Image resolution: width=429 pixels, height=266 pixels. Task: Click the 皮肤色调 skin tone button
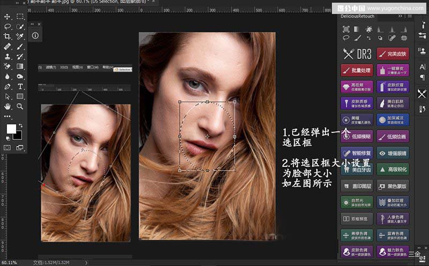(x=357, y=252)
